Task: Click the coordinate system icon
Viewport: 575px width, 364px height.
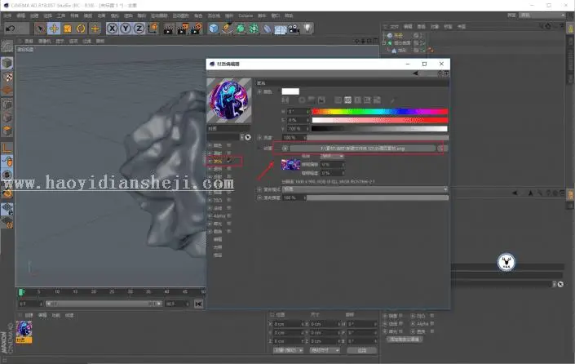Action: pyautogui.click(x=153, y=29)
